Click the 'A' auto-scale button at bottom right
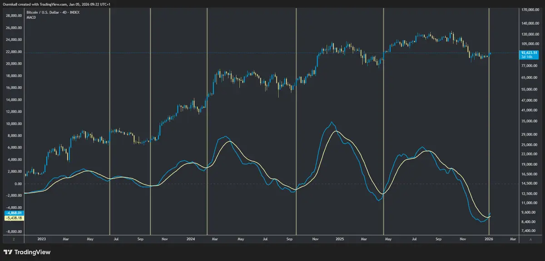The height and width of the screenshot is (261, 545). tap(530, 238)
